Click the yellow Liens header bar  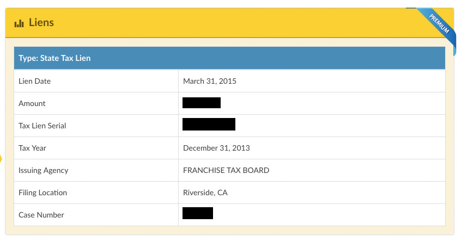(x=229, y=23)
